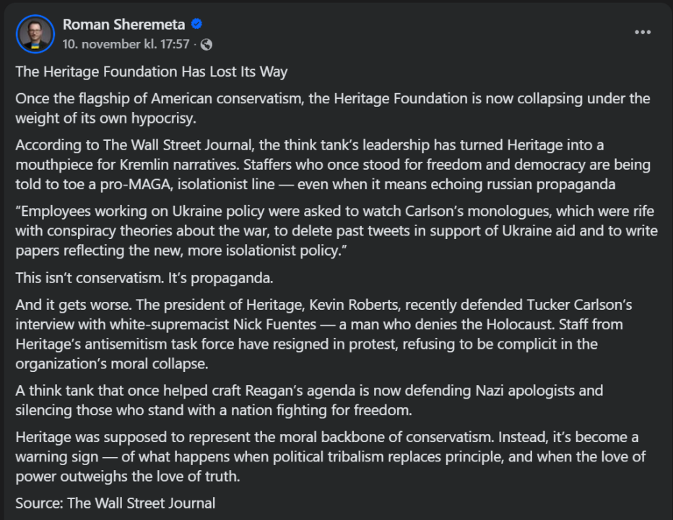Click the quote beginning 'Employees working on Ukraine policy'

[336, 230]
